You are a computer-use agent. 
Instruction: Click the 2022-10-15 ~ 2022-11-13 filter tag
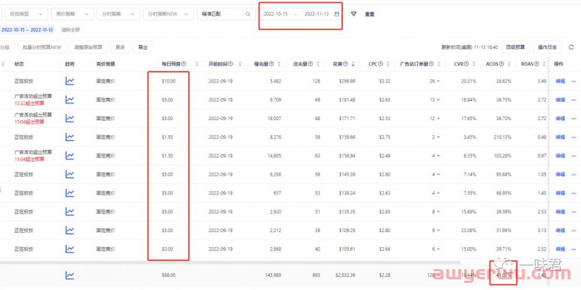click(27, 30)
